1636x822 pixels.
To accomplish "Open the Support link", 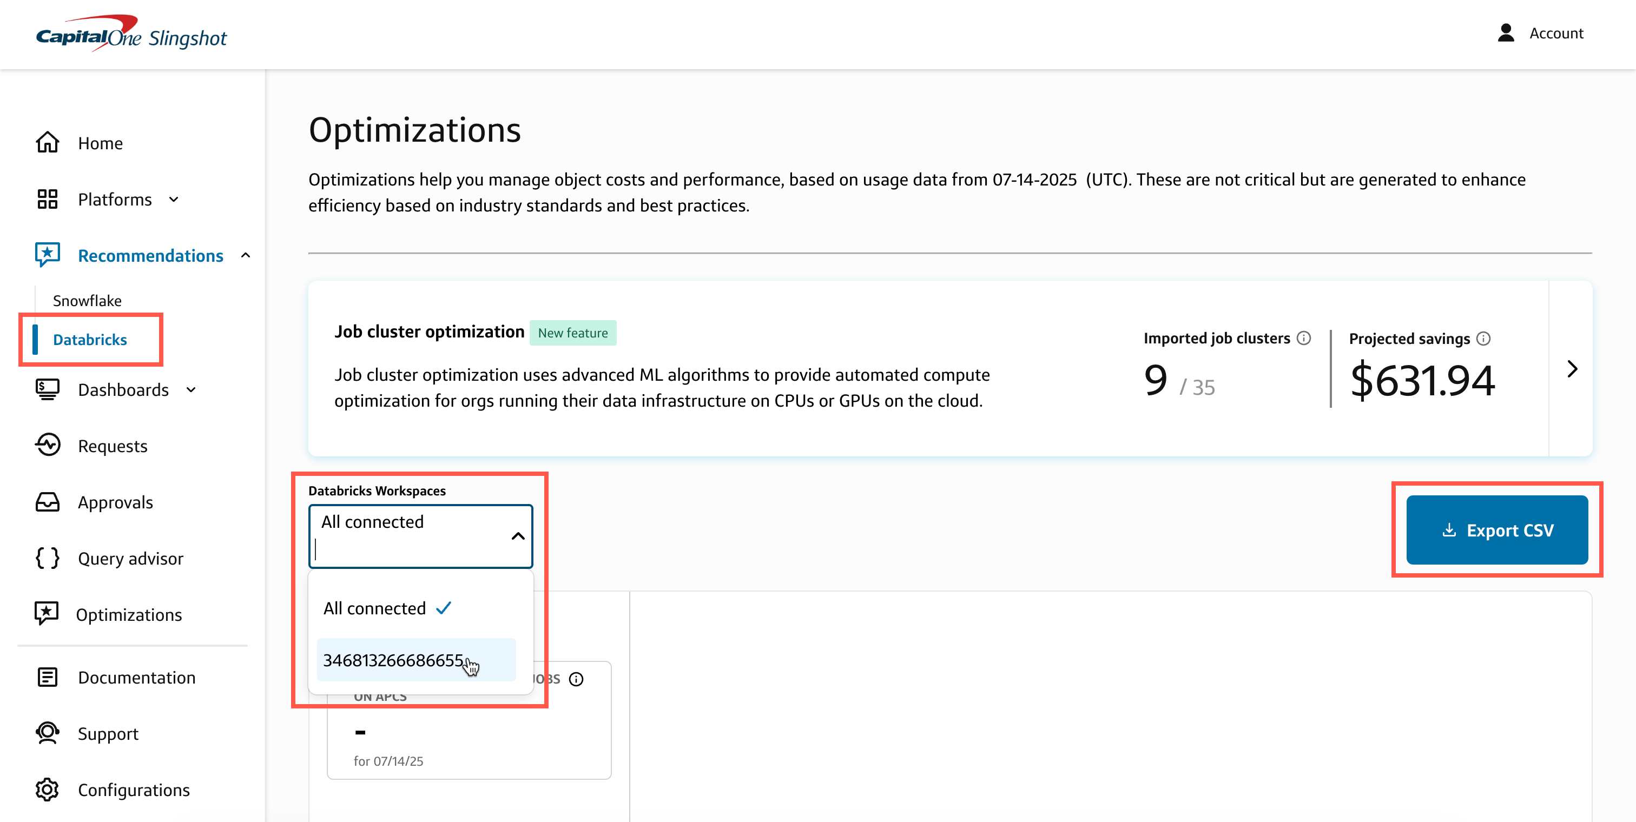I will [x=108, y=734].
